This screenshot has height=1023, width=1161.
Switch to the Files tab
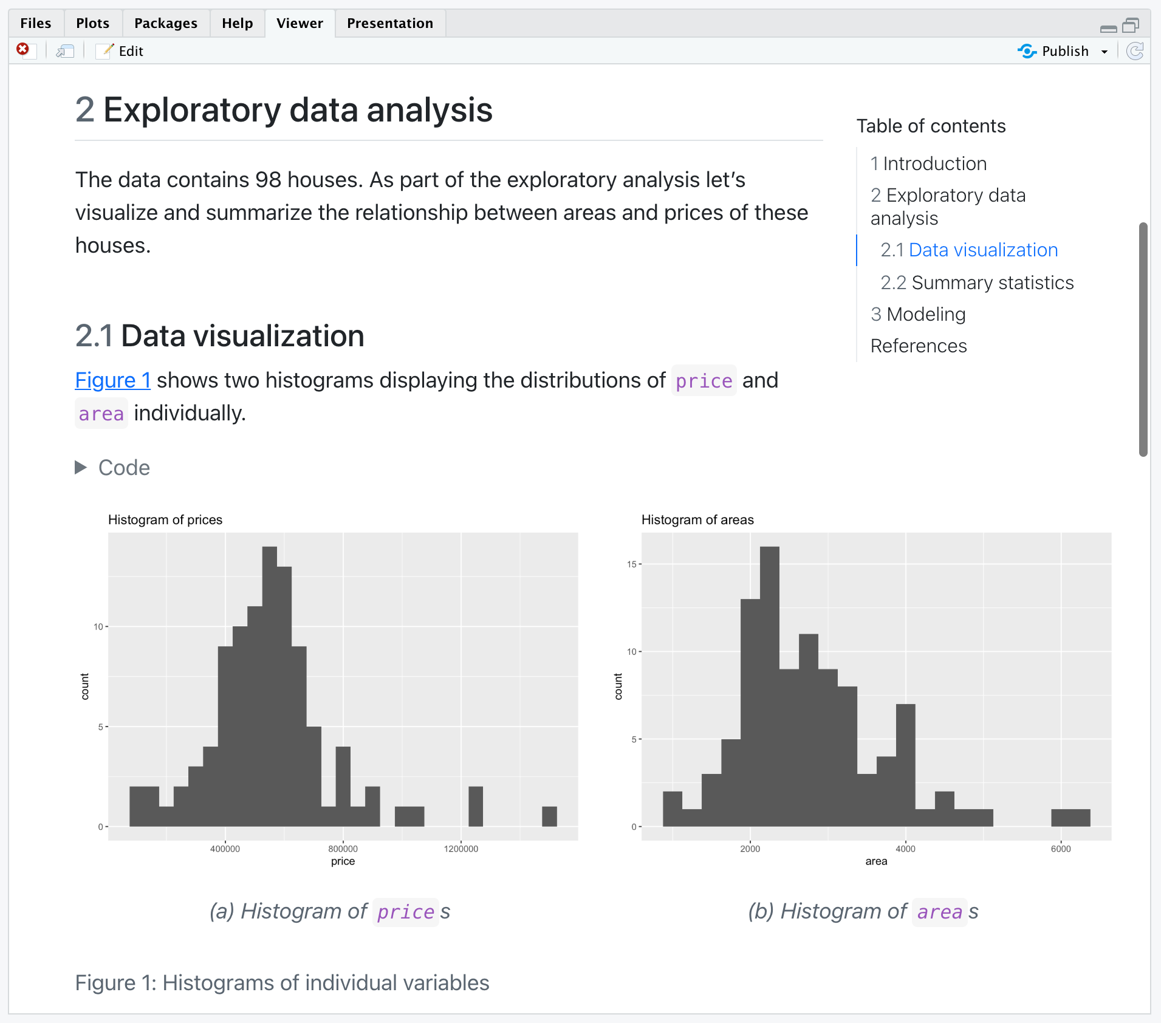[x=36, y=23]
